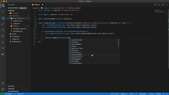169x95 pixels.
Task: Change file encoding via UTF-8
Action: point(132,94)
